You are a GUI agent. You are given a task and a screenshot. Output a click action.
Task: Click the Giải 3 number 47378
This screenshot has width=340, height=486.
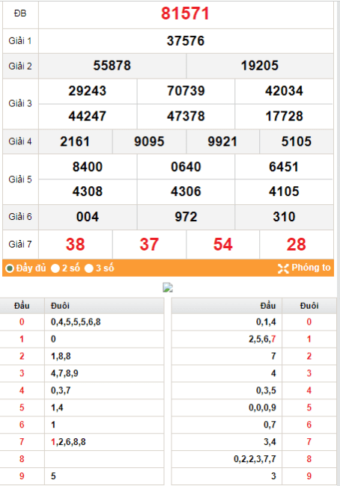186,116
